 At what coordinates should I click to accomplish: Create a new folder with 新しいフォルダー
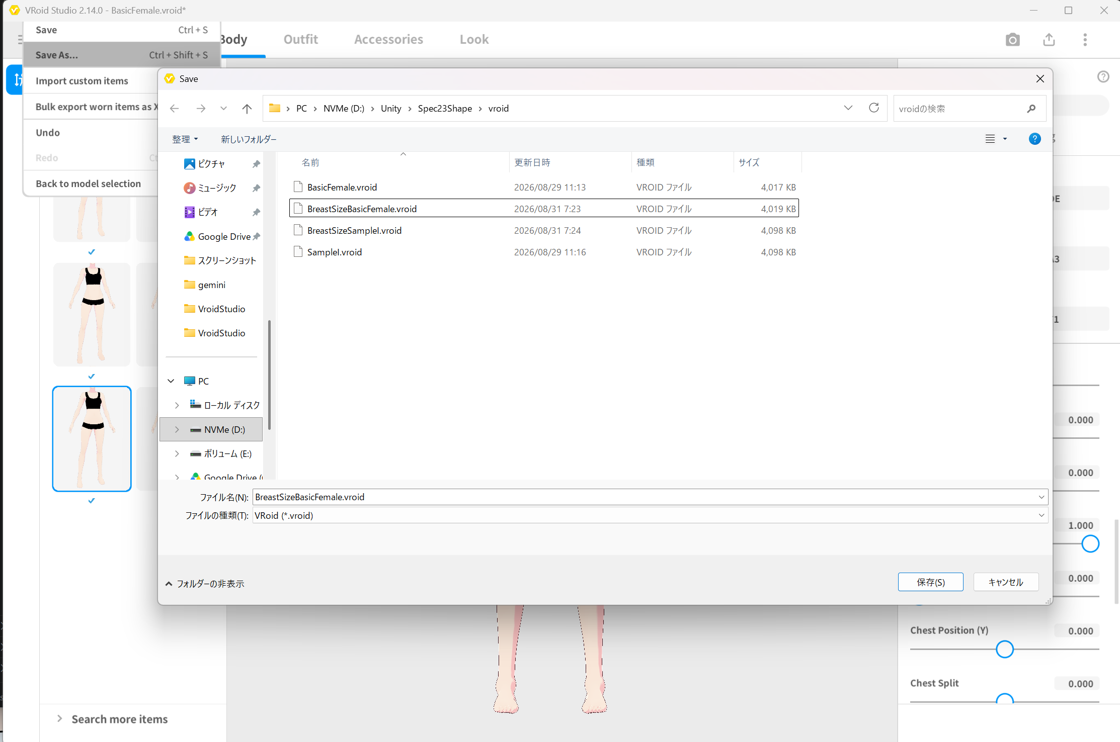tap(249, 139)
